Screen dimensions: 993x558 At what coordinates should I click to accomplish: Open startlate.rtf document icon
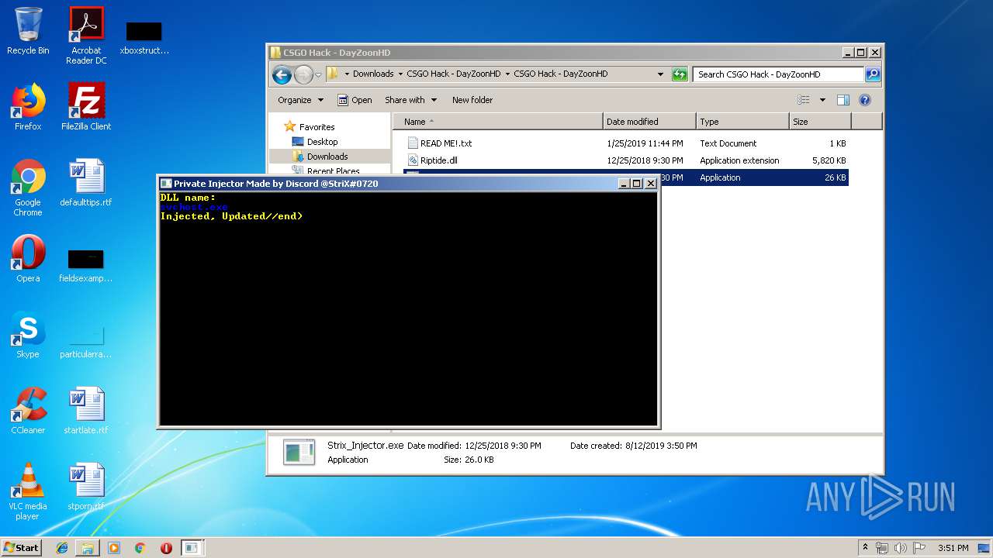tap(86, 411)
